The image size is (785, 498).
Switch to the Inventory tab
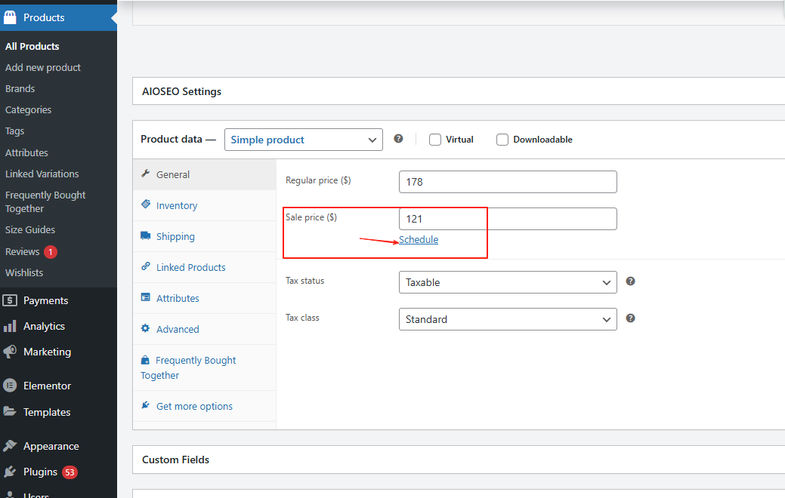[176, 205]
